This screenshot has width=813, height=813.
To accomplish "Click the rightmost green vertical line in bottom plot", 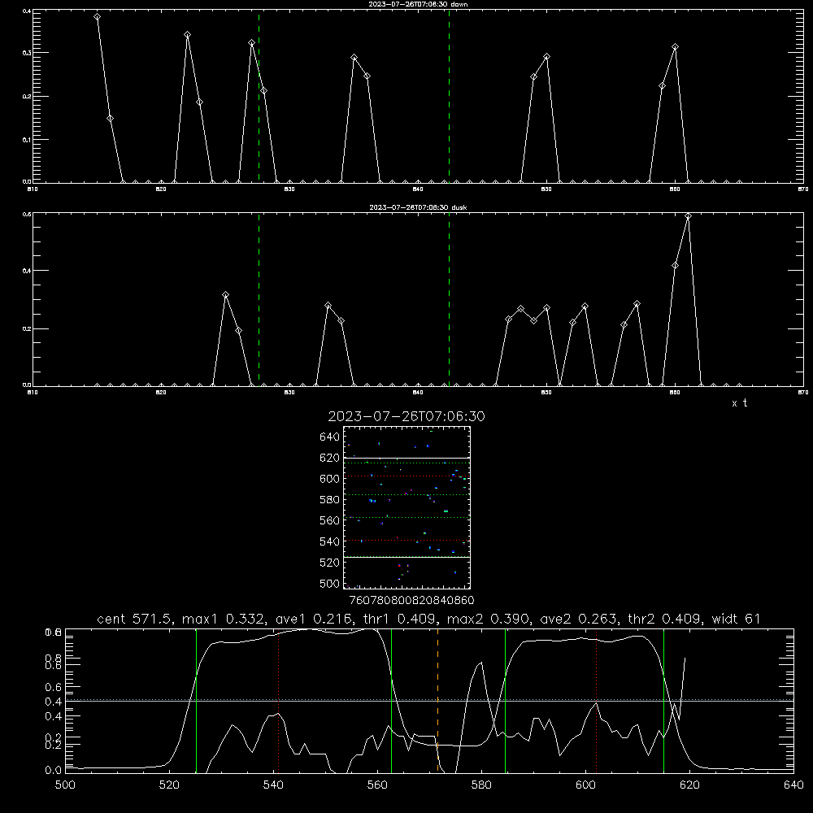I will [x=663, y=700].
